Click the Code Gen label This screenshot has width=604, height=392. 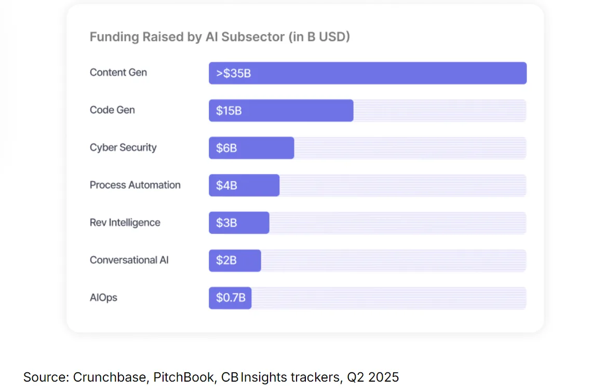pyautogui.click(x=112, y=110)
